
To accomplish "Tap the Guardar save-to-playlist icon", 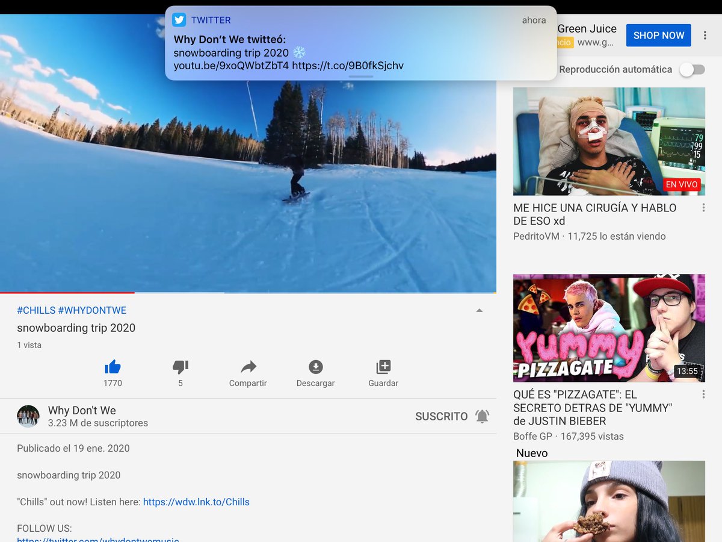I will click(x=383, y=367).
